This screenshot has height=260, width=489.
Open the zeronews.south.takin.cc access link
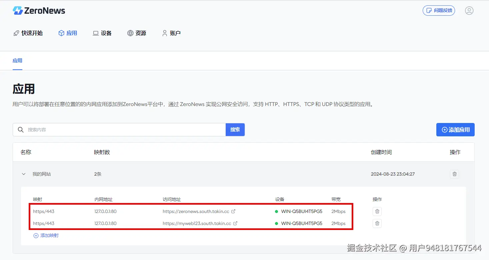point(196,211)
